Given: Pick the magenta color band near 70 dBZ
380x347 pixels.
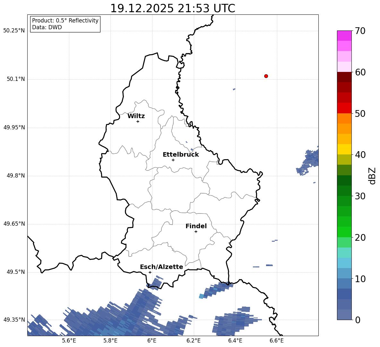Looking at the screenshot, I should tap(344, 36).
